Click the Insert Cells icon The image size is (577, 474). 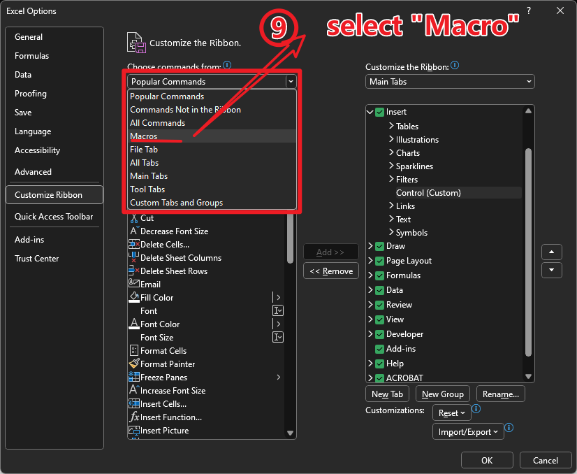click(x=134, y=403)
